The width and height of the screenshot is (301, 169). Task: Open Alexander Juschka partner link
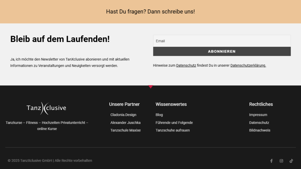125,123
